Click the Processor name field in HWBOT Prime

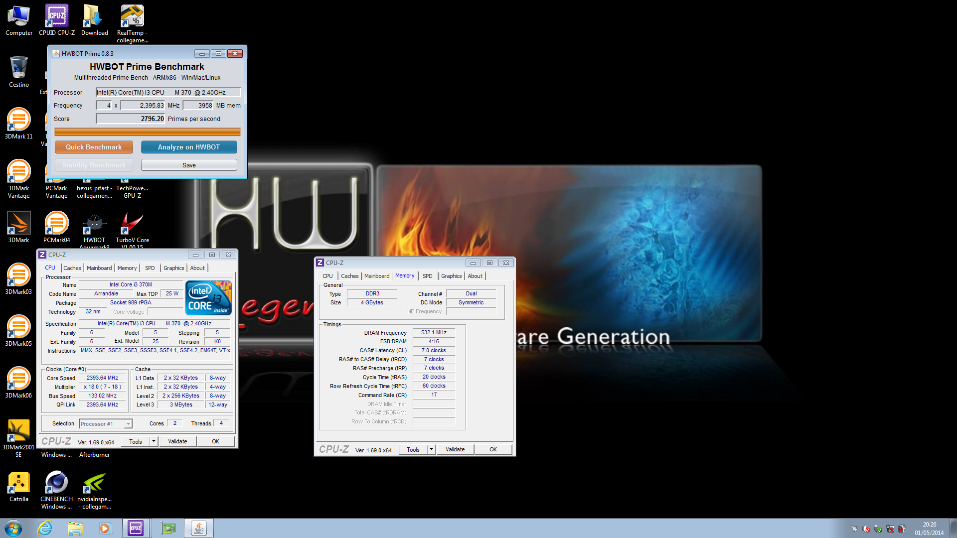tap(168, 92)
